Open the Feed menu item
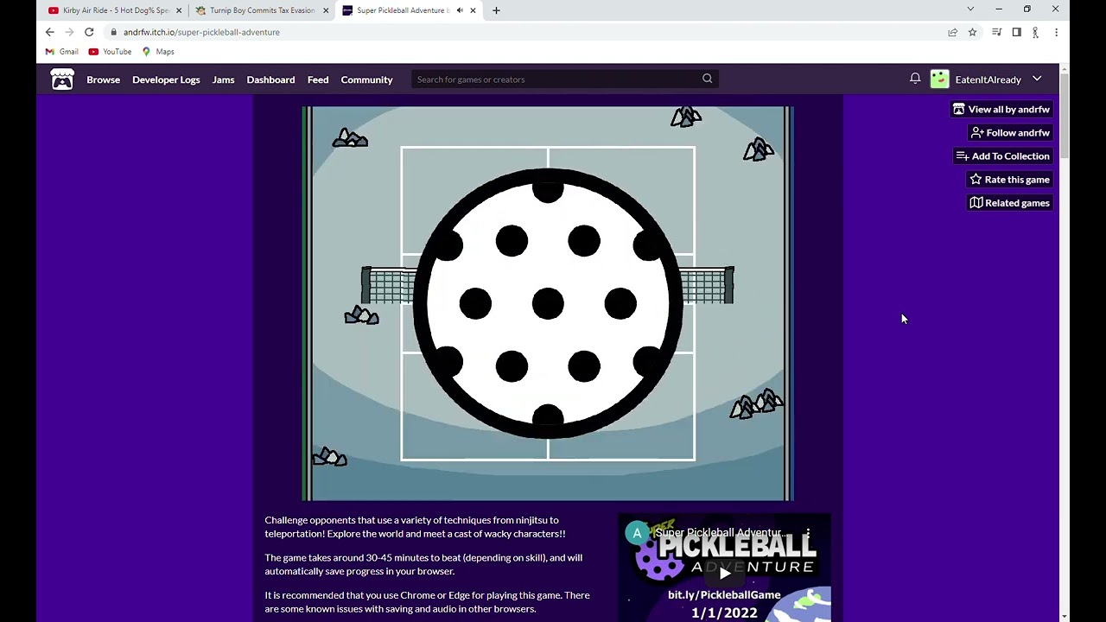This screenshot has width=1106, height=622. (x=318, y=79)
